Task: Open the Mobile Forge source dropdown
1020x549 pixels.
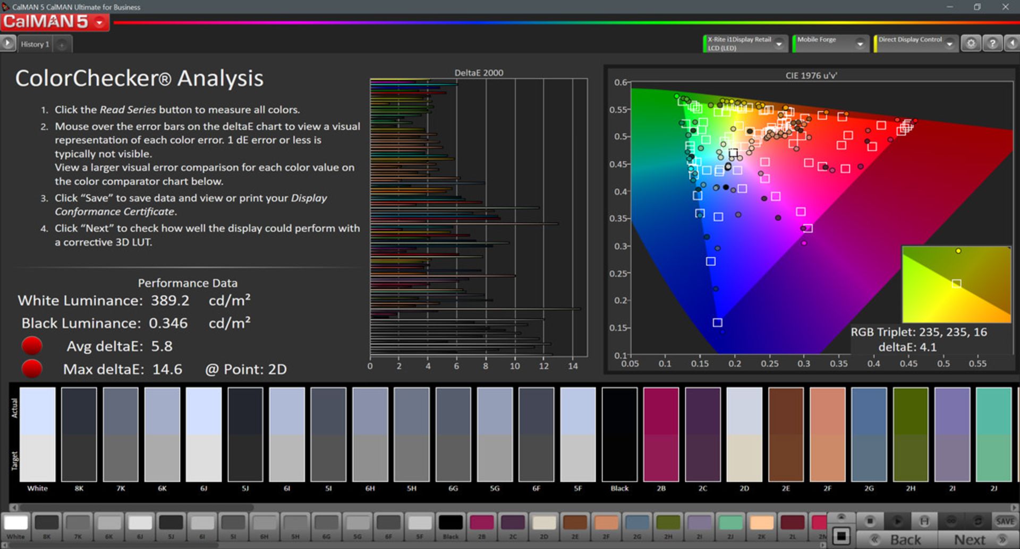Action: pyautogui.click(x=860, y=44)
